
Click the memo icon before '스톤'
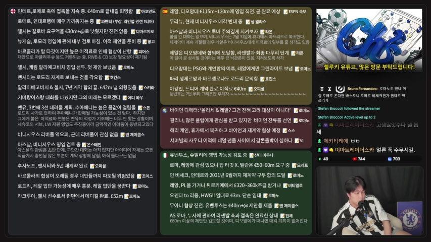pos(140,108)
